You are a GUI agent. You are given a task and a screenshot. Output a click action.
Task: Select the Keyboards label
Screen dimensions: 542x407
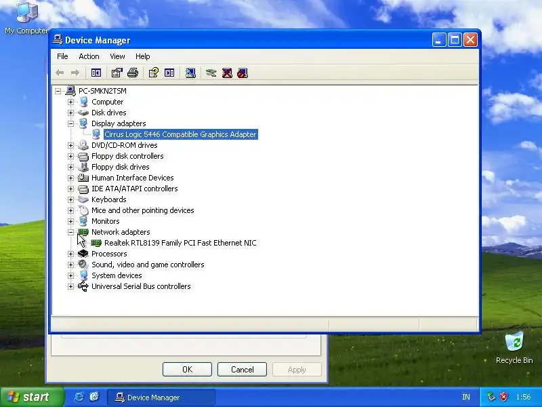pyautogui.click(x=109, y=199)
